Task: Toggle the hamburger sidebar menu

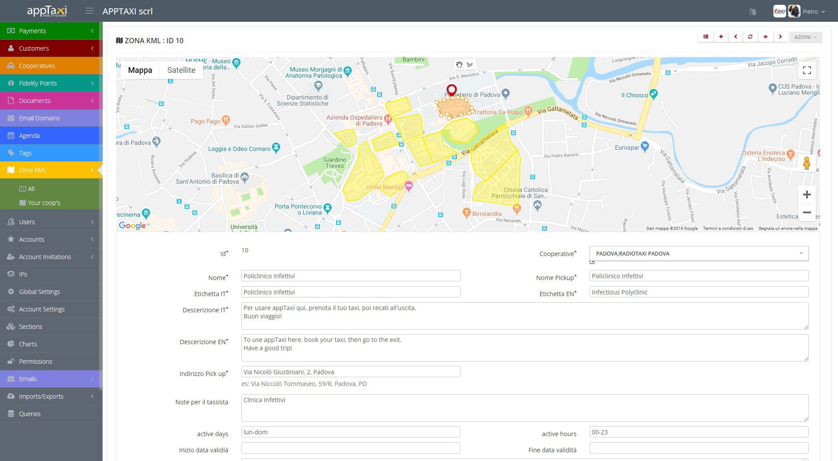Action: click(89, 11)
